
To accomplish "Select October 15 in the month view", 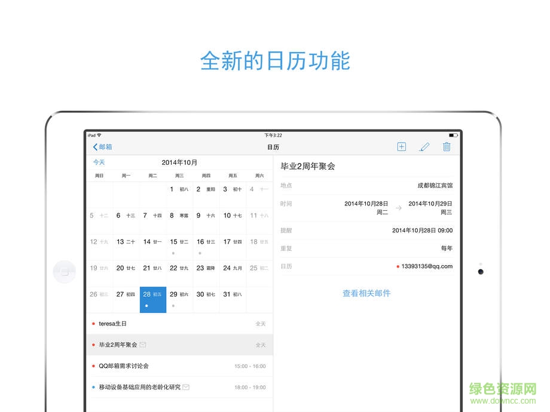I will 179,242.
